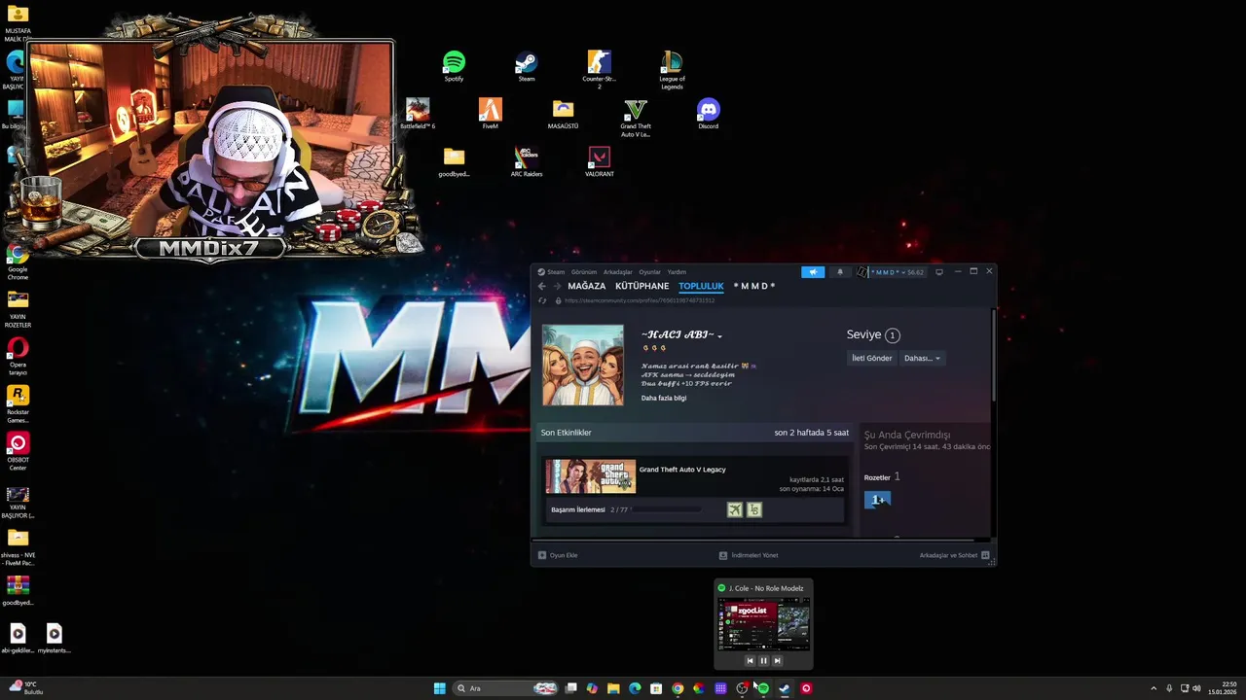Screen dimensions: 1246x700
Task: Click Oyun Ekle at bottom of Steam
Action: 558,555
